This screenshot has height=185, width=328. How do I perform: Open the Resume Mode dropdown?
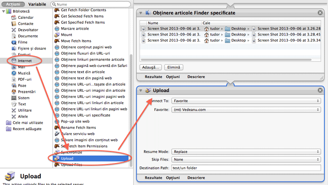click(x=246, y=152)
